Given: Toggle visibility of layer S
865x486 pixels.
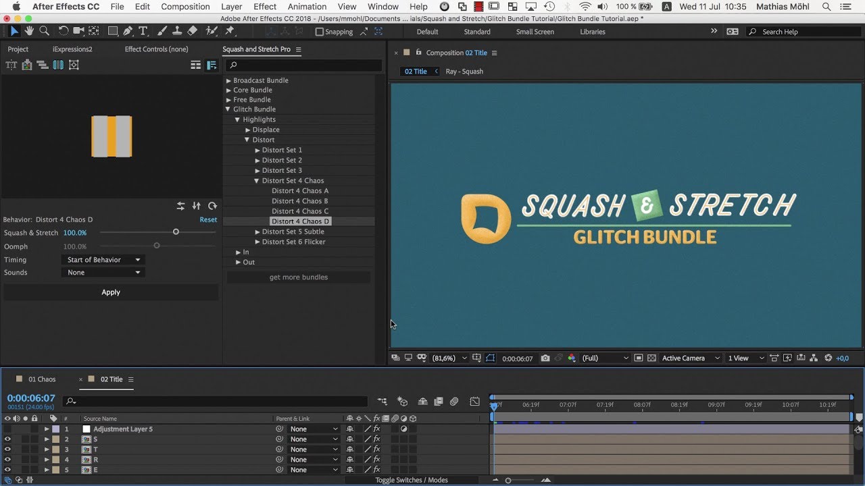Looking at the screenshot, I should coord(7,439).
